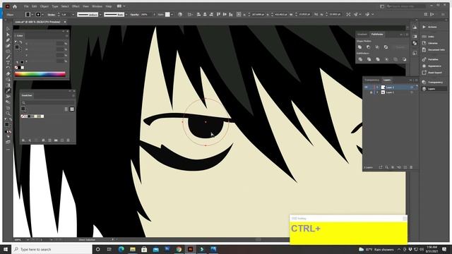Open the brush definition dropdown
This screenshot has height=254, width=452.
tap(126, 14)
